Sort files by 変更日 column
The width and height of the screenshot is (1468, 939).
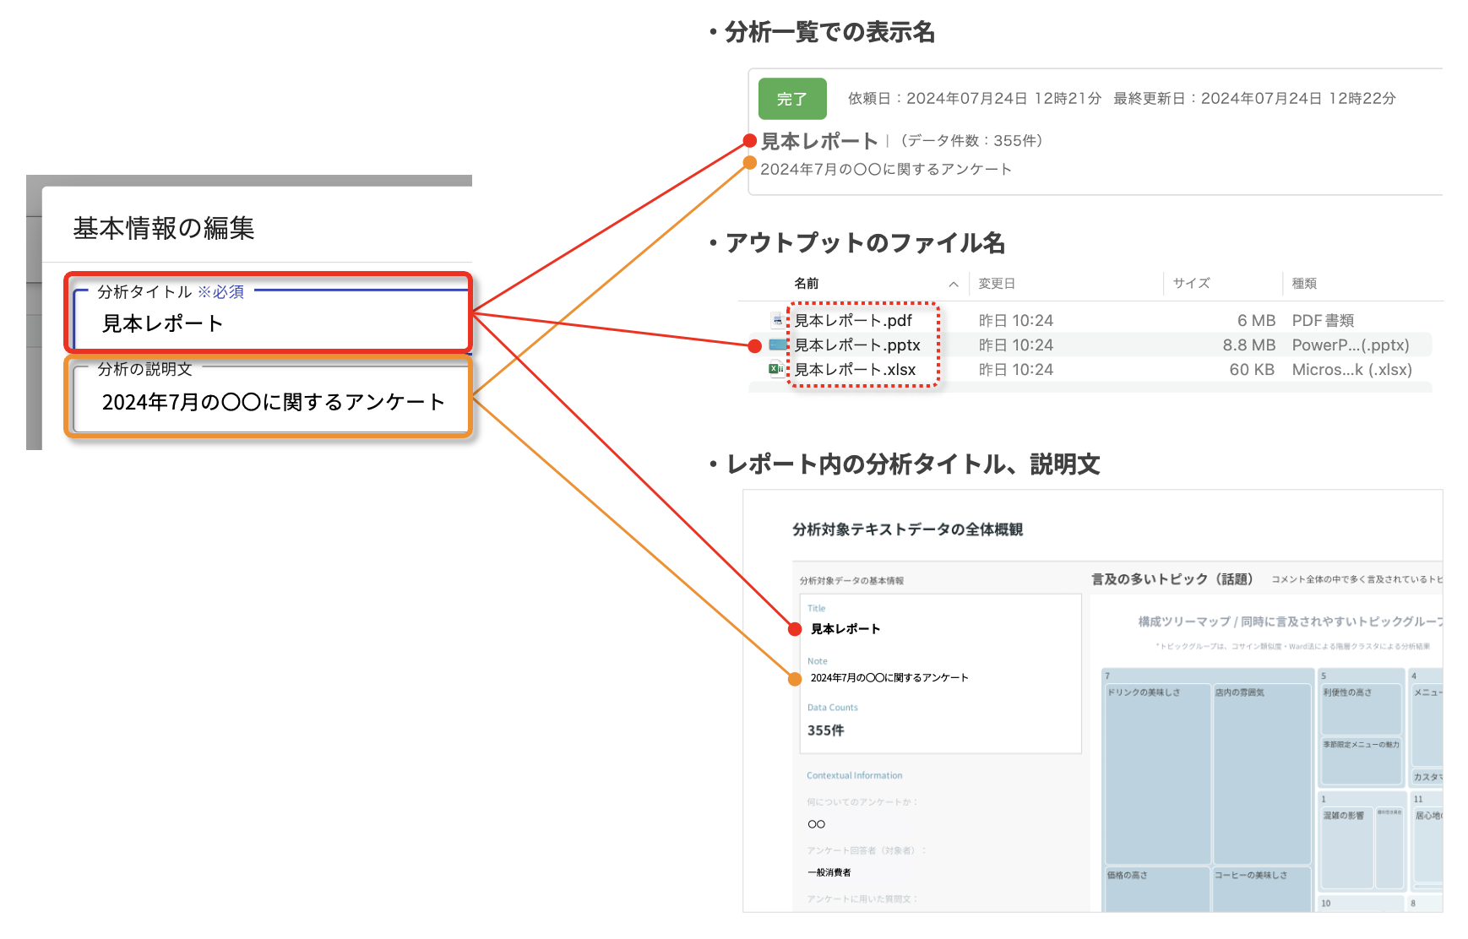[997, 284]
